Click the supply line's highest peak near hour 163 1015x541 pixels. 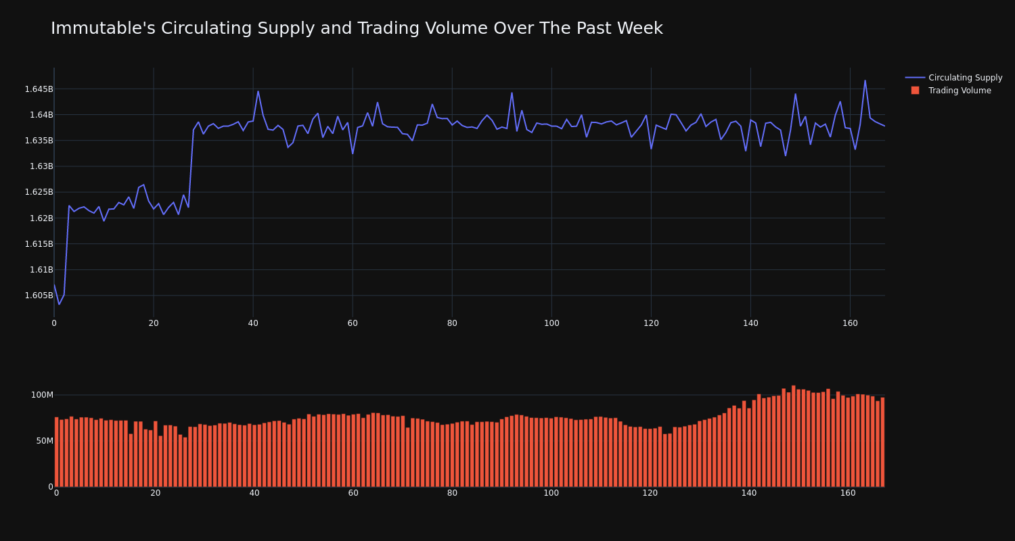(865, 80)
